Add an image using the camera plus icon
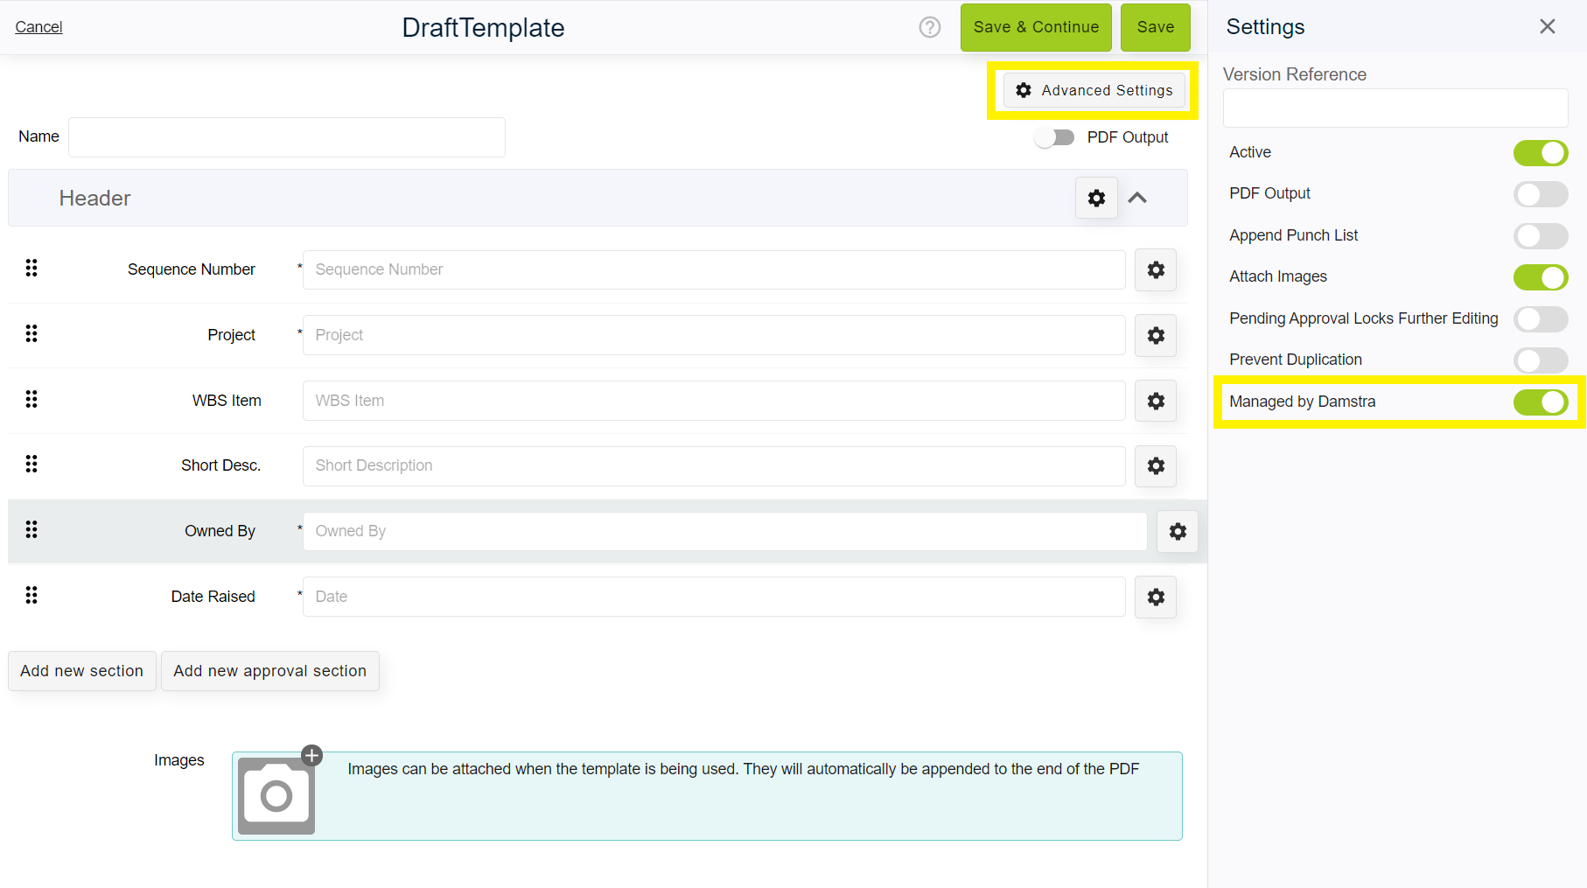Image resolution: width=1587 pixels, height=888 pixels. (311, 755)
